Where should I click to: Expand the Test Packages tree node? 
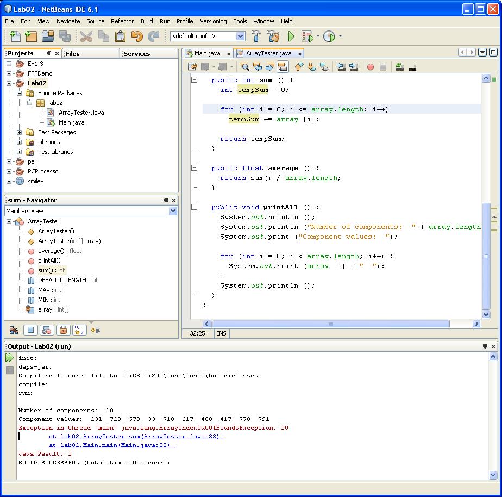tap(19, 132)
